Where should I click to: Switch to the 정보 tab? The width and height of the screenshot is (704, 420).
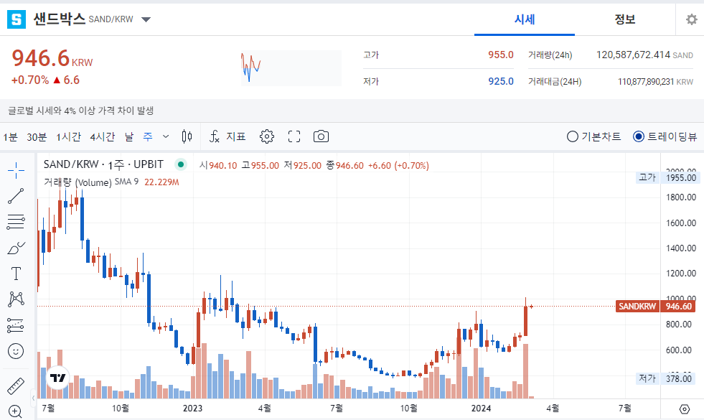click(x=625, y=19)
